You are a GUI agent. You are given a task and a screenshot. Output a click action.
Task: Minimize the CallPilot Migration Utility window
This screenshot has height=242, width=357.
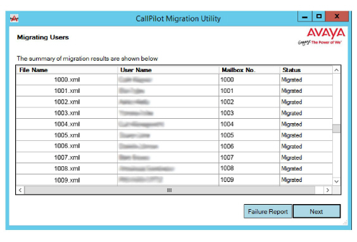coord(305,16)
